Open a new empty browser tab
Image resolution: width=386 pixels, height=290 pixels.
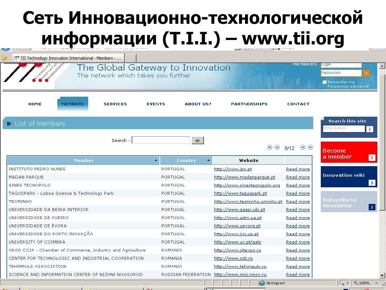coord(131,59)
